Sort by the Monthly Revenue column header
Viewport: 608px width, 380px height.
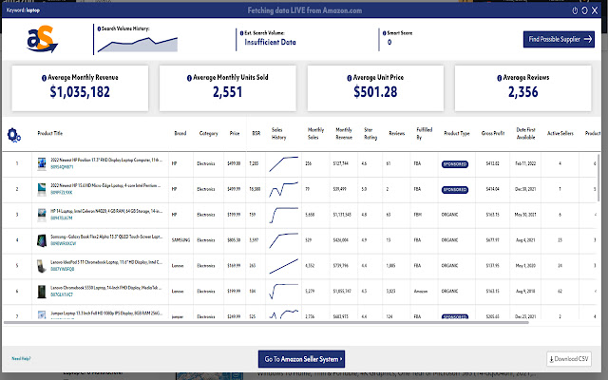[x=344, y=133]
